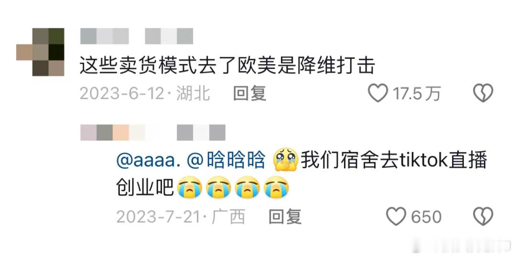516x258 pixels.
Task: Open the blurred username above the tiktok reply
Action: click(153, 133)
